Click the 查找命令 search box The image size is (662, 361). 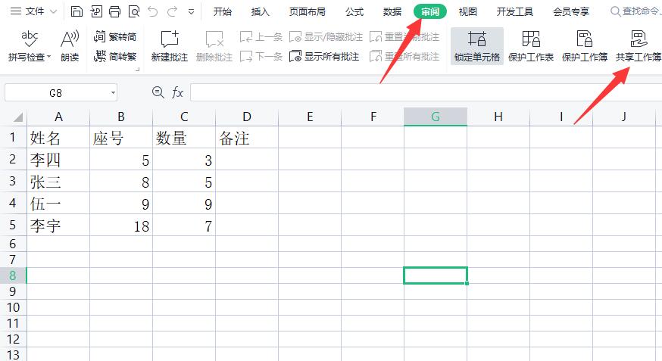click(x=635, y=11)
